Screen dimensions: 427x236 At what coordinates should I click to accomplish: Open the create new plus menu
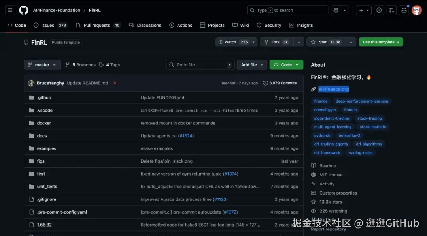[x=364, y=10]
